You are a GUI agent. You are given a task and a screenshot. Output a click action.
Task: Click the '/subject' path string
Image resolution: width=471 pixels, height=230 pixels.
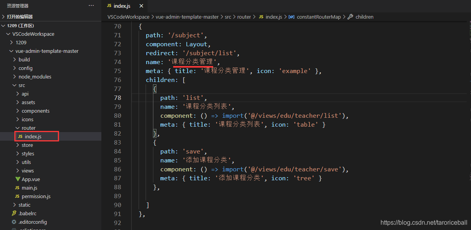point(186,35)
